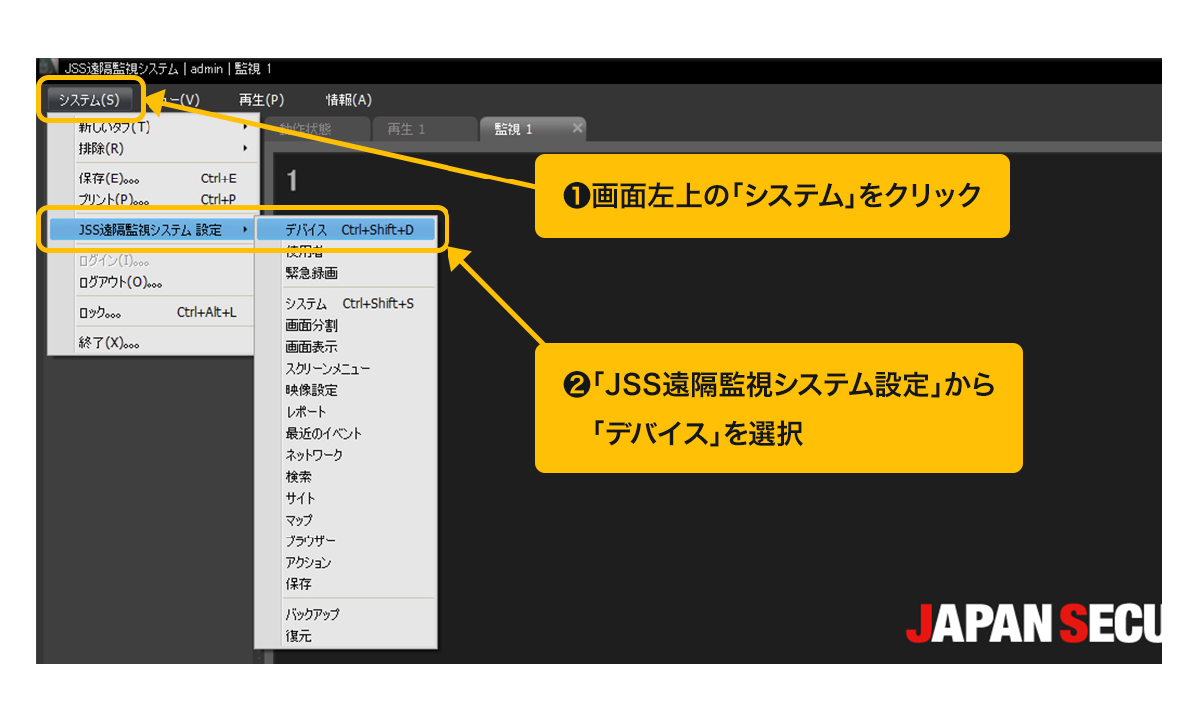The image size is (1196, 717).
Task: Open 緊急録画 settings
Action: click(x=346, y=273)
